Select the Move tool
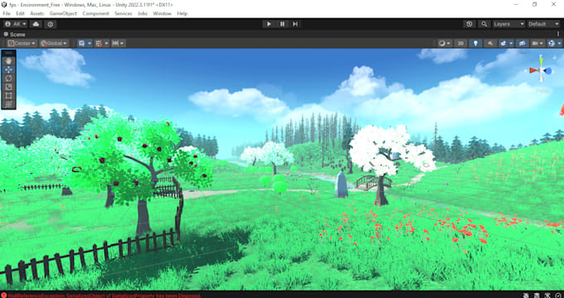564x298 pixels. coord(9,70)
